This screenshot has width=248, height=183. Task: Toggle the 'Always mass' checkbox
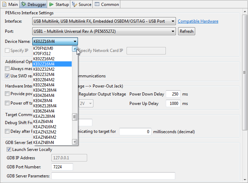click(x=7, y=69)
